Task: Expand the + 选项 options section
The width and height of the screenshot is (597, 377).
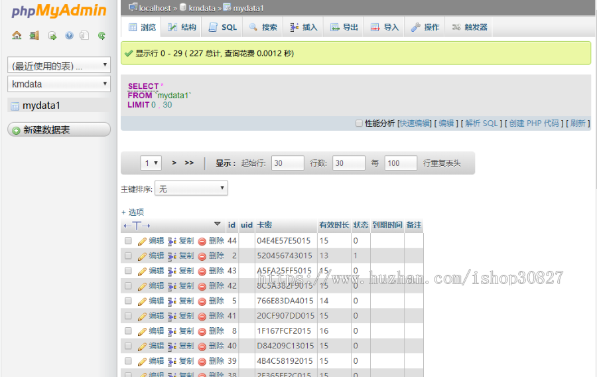Action: pos(133,212)
